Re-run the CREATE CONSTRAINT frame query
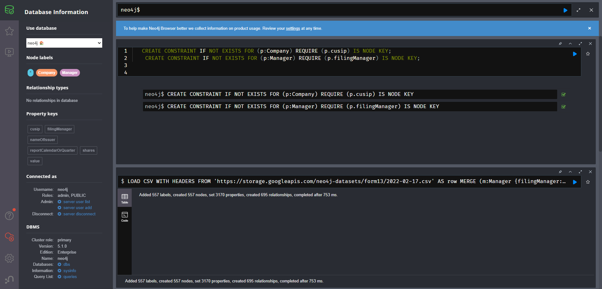The width and height of the screenshot is (602, 289). pyautogui.click(x=575, y=54)
